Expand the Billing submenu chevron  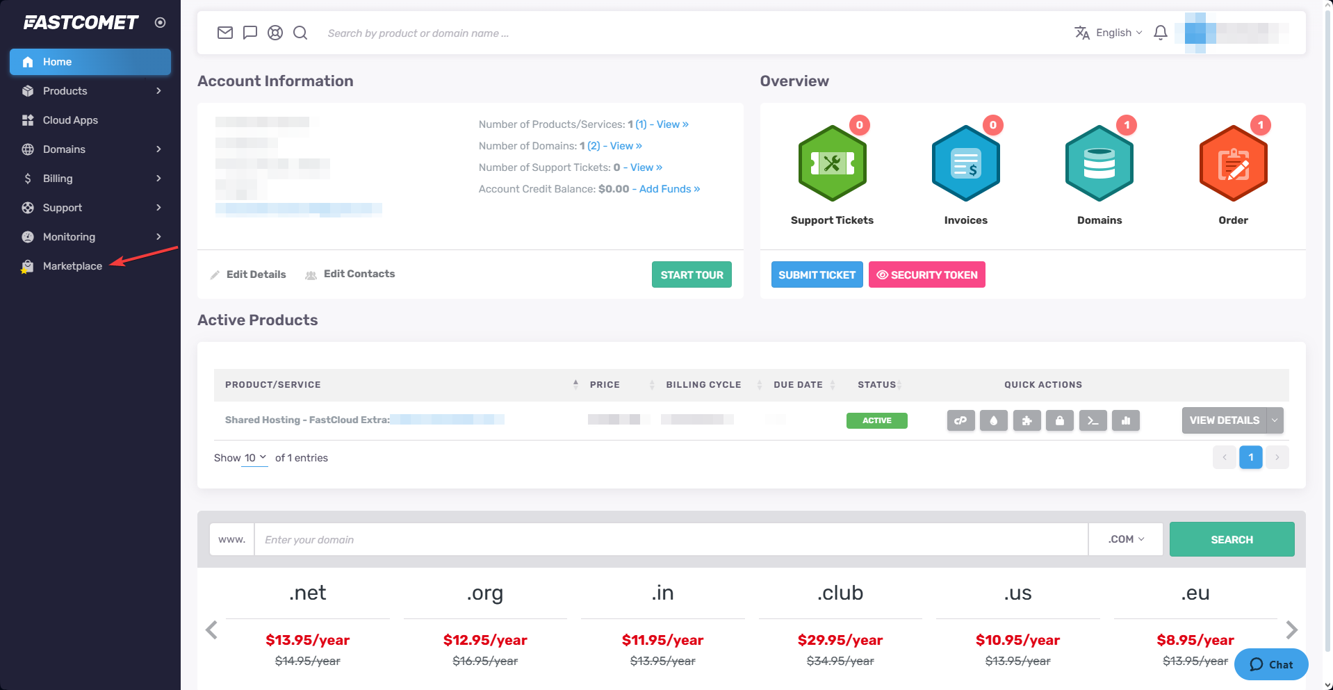click(x=158, y=179)
